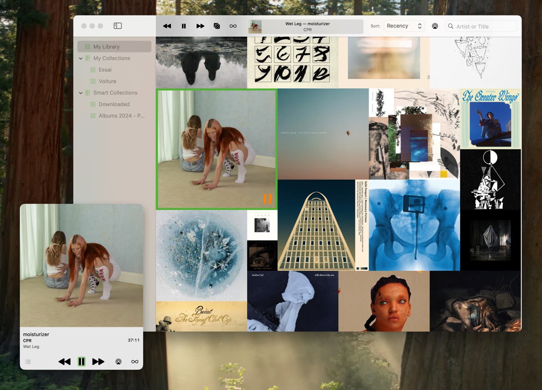Open AirPlay output in main toolbar
Viewport: 542px width, 390px height.
tap(435, 26)
